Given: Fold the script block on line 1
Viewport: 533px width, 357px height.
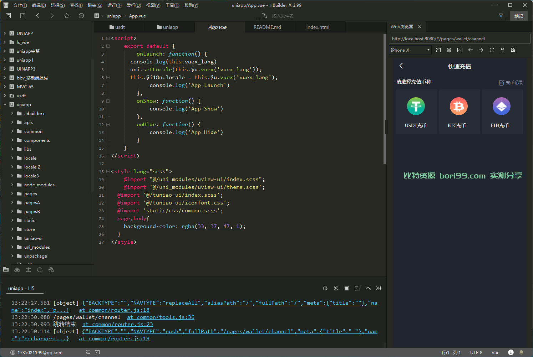Looking at the screenshot, I should 108,38.
